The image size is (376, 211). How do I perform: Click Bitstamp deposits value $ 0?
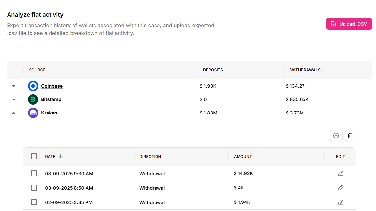click(203, 99)
